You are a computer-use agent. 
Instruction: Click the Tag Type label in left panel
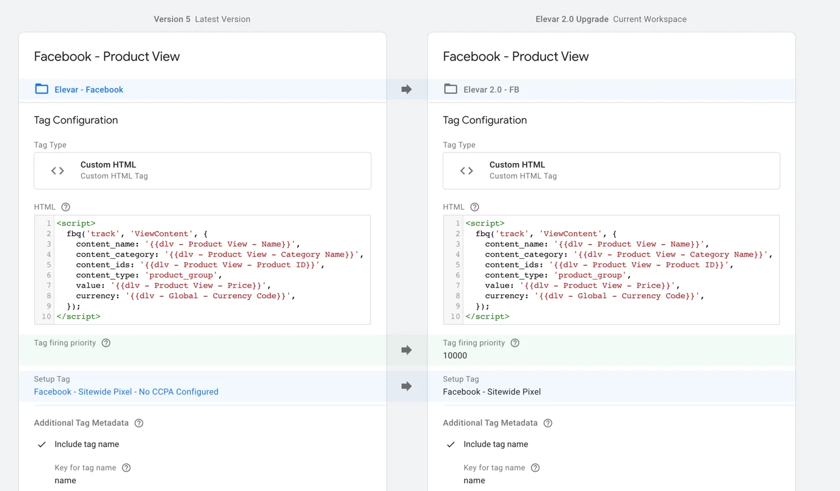tap(50, 145)
